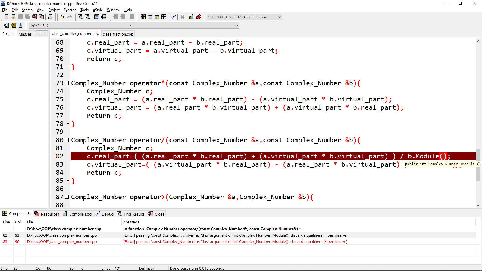This screenshot has width=482, height=271.
Task: Open the TDM-GCC compiler selection dropdown
Action: (279, 17)
